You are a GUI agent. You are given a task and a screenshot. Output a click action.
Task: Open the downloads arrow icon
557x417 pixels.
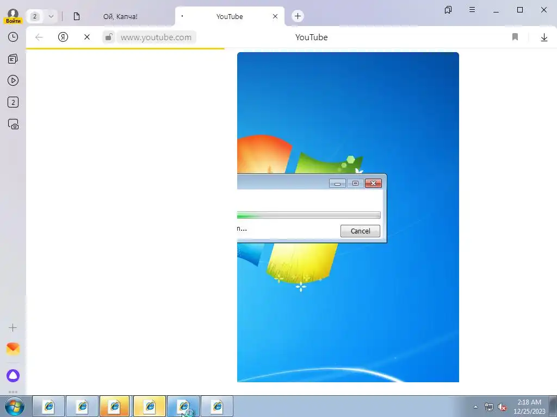point(544,37)
